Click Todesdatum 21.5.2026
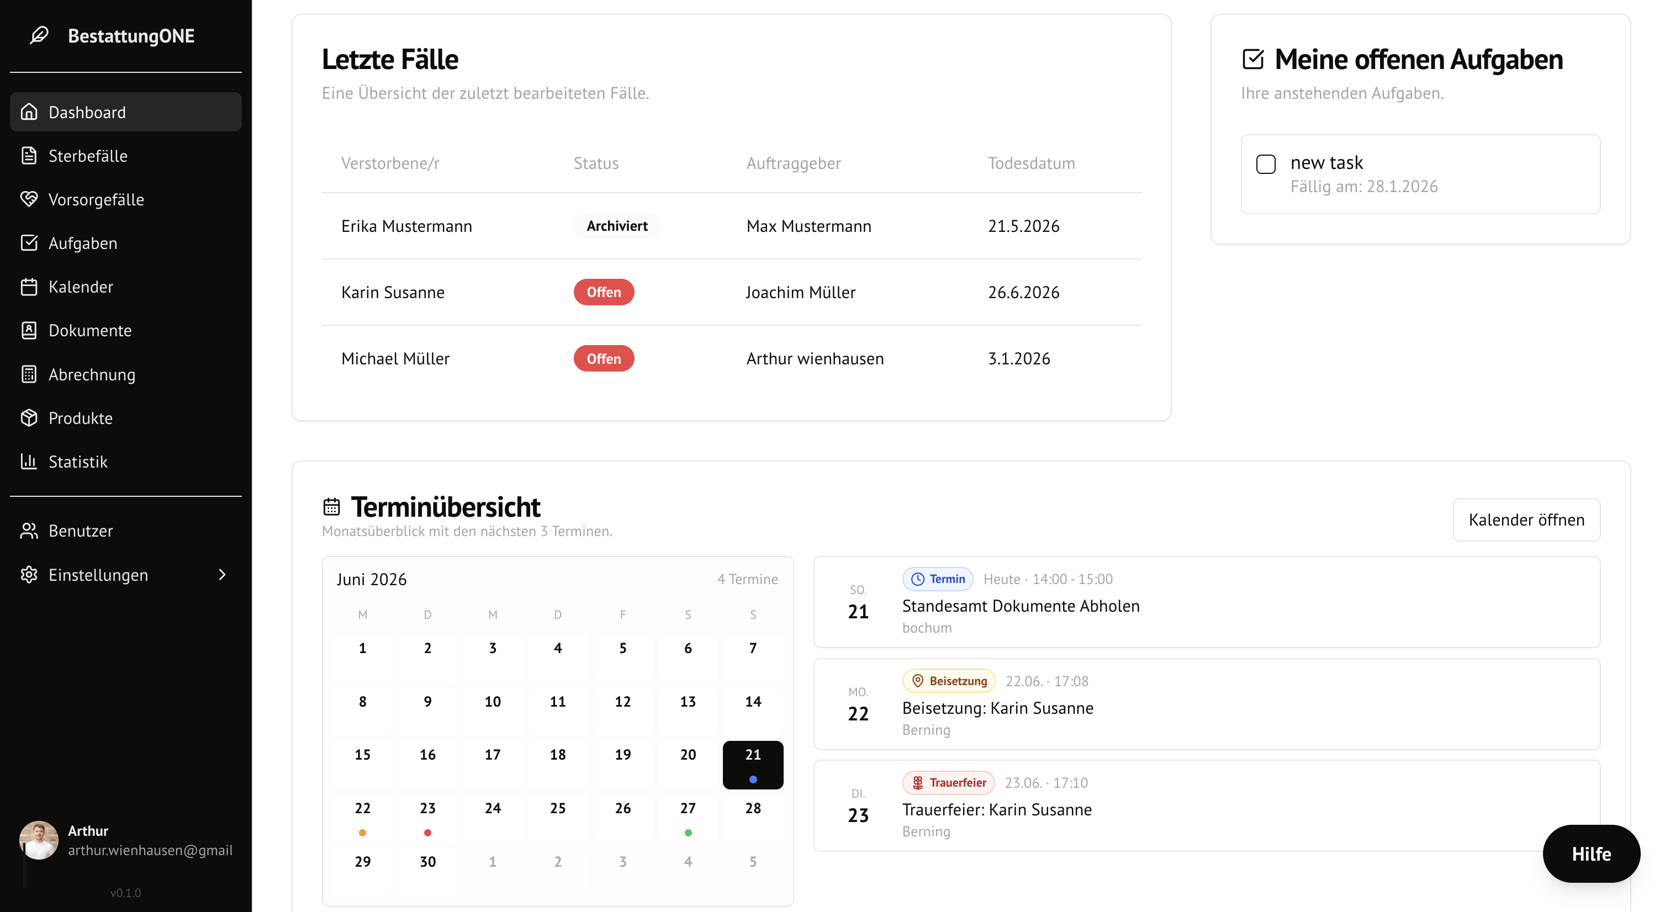The image size is (1670, 912). [1024, 226]
